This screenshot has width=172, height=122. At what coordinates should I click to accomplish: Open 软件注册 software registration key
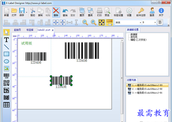pyautogui.click(x=141, y=12)
